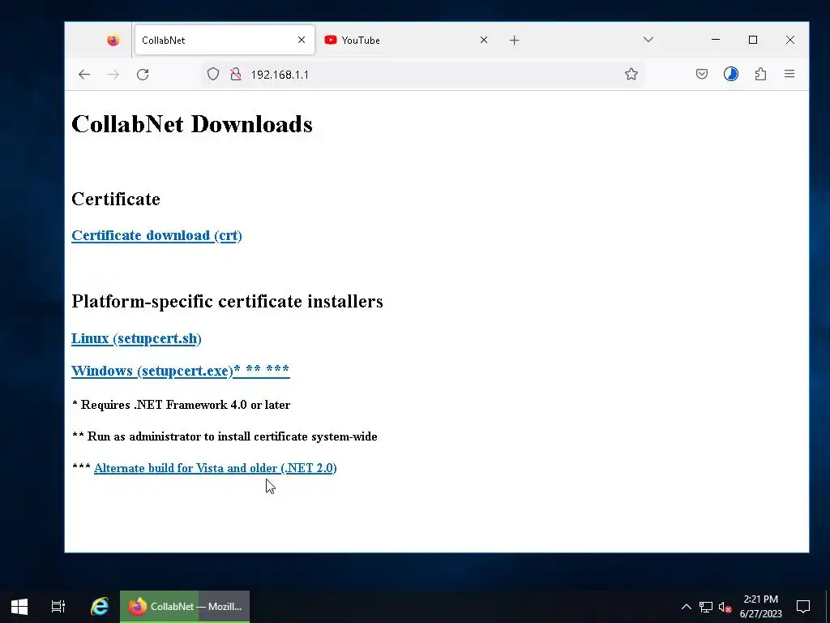Open the Certificate download (crt) link
Viewport: 830px width, 623px height.
(156, 235)
